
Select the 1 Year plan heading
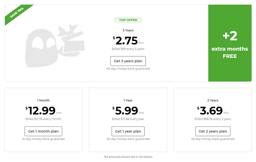tap(128, 100)
